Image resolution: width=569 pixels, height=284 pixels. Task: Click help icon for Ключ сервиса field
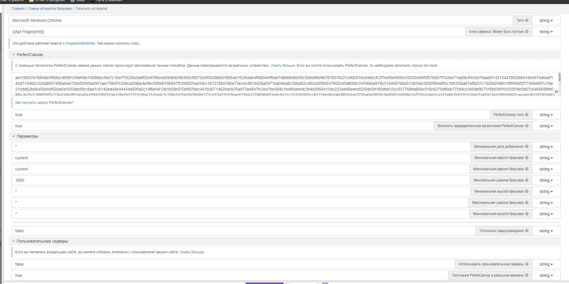point(527,32)
